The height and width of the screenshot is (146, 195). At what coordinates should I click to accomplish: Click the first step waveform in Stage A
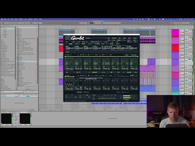(69, 64)
